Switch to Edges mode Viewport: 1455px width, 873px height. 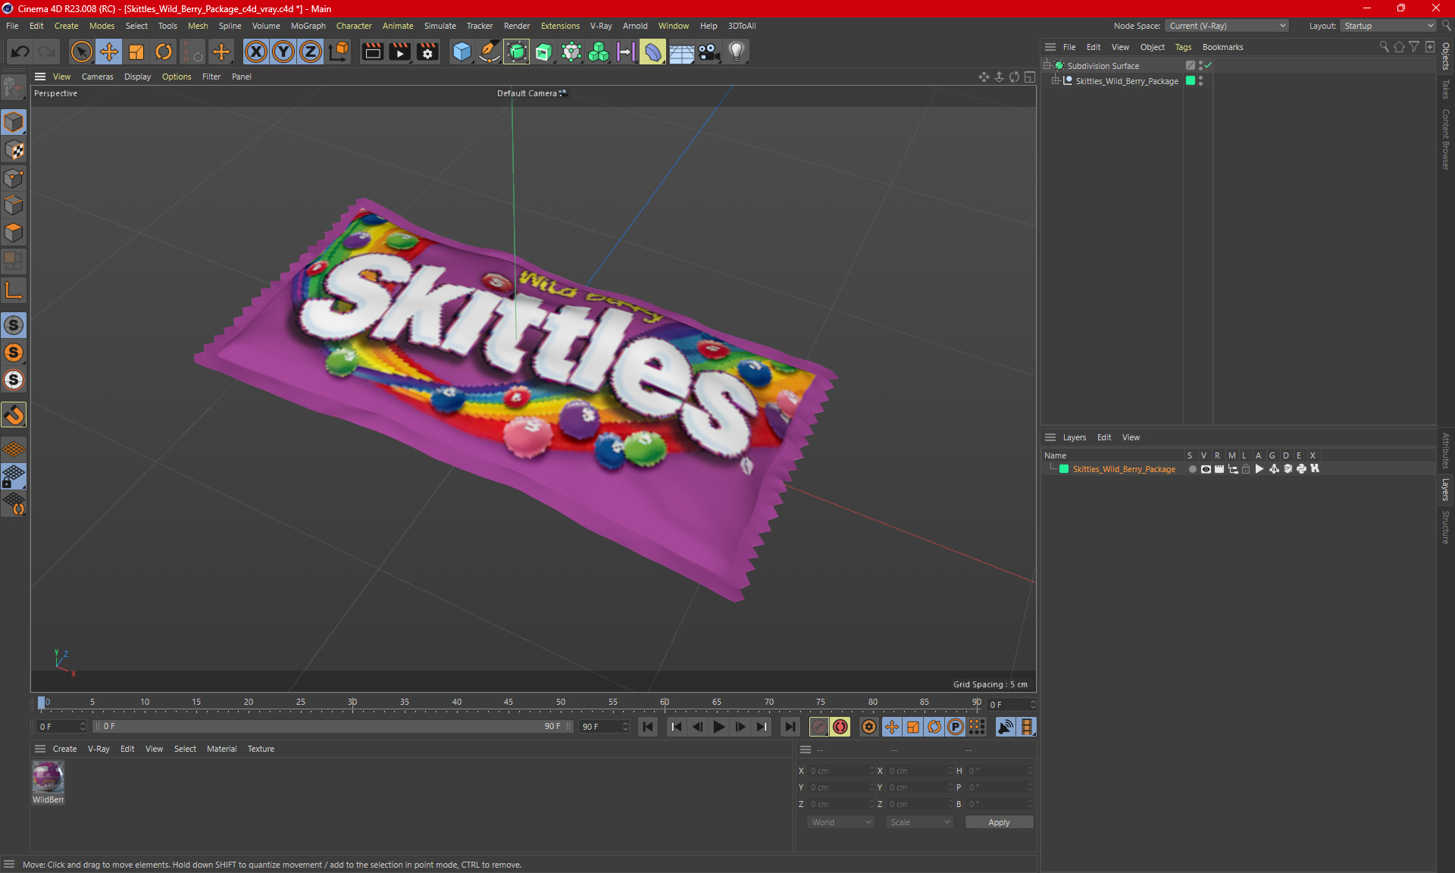14,205
